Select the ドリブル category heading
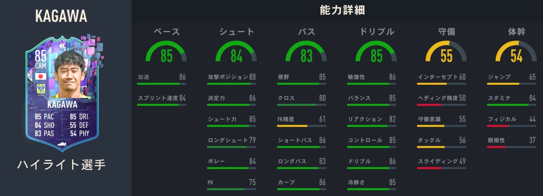This screenshot has height=196, width=543. [376, 32]
